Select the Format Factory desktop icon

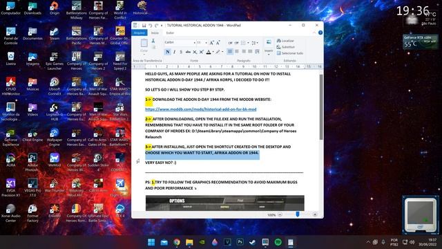coord(32,213)
